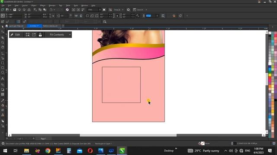This screenshot has height=155, width=277.
Task: Click the Open folder icon in the toolbar
Action: coord(7,10)
